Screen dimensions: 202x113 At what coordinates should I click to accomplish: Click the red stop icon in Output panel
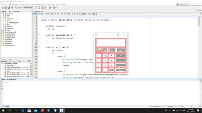pos(2,86)
